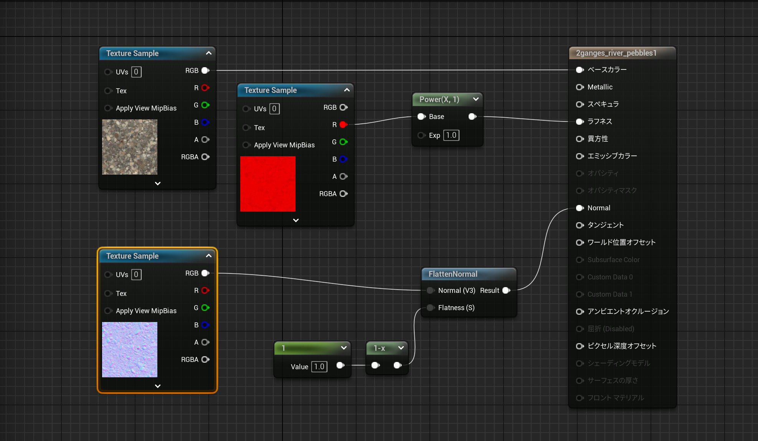Click the red roughness texture preview
This screenshot has width=758, height=441.
click(268, 184)
